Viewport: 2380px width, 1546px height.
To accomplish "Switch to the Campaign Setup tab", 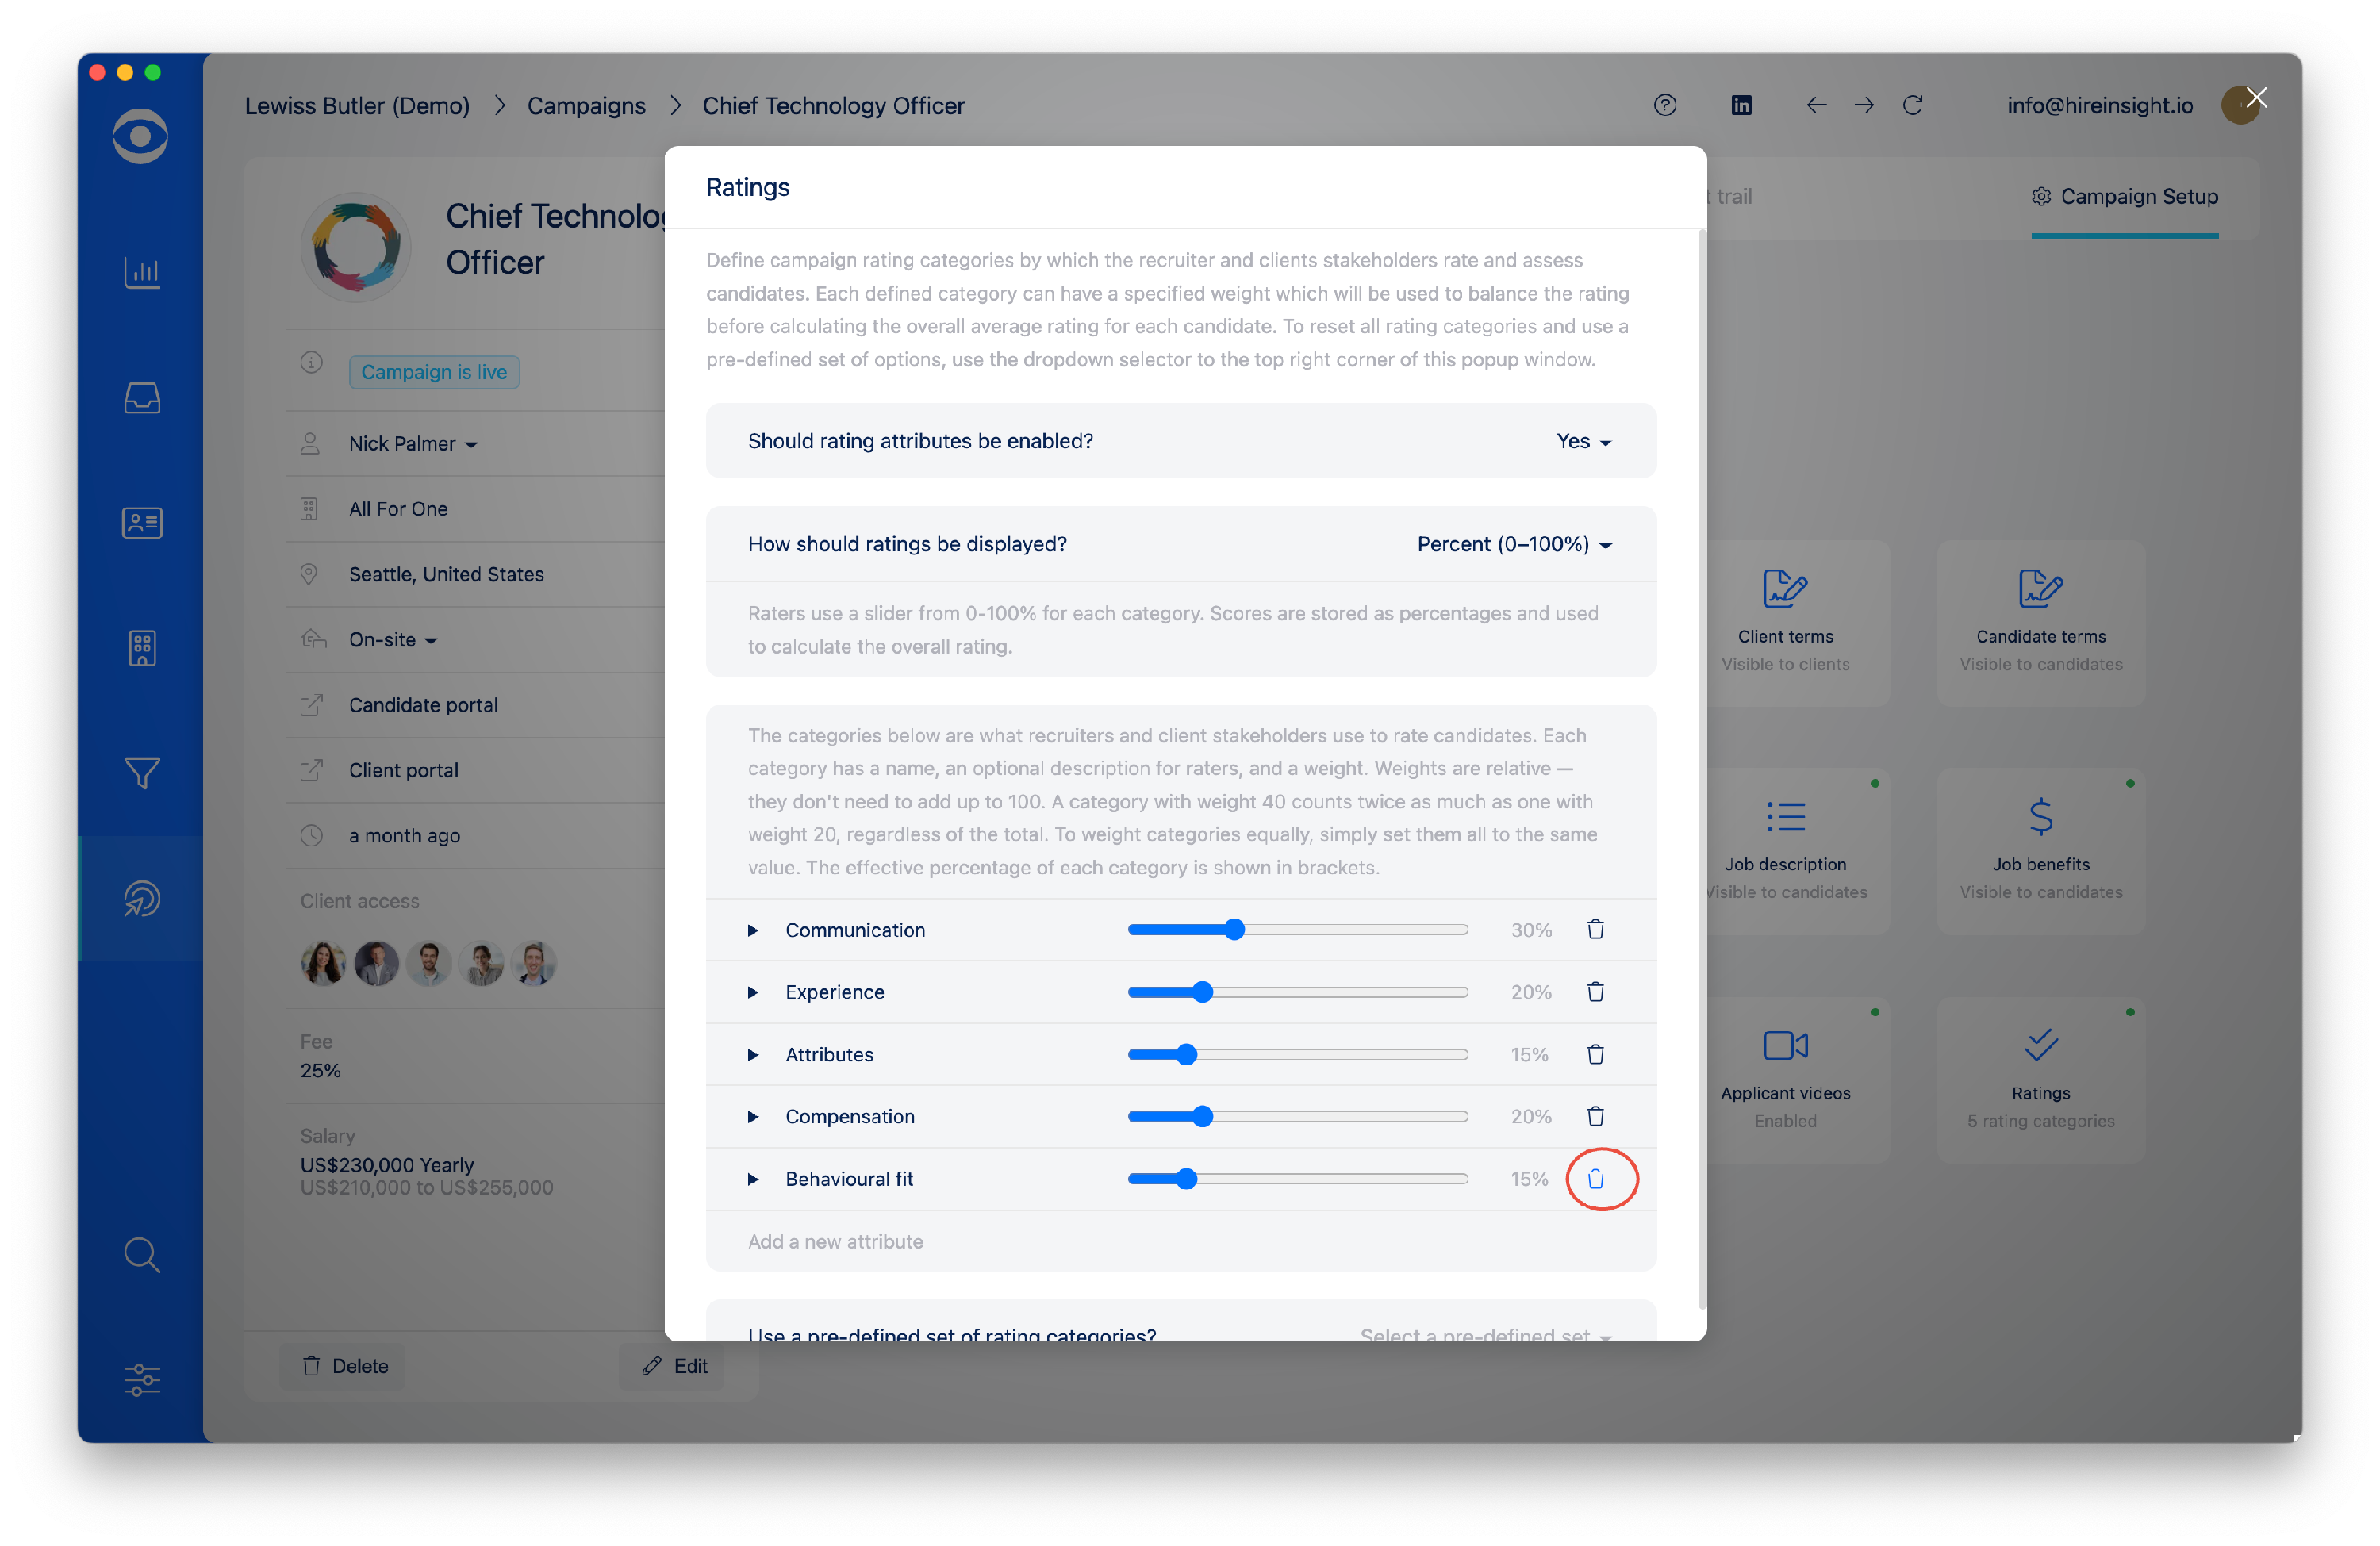I will click(2124, 197).
